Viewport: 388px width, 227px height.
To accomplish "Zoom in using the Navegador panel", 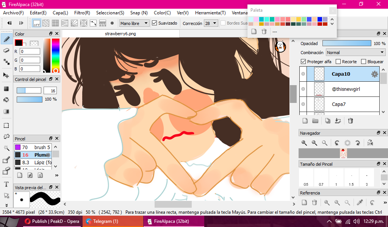I will 304,143.
